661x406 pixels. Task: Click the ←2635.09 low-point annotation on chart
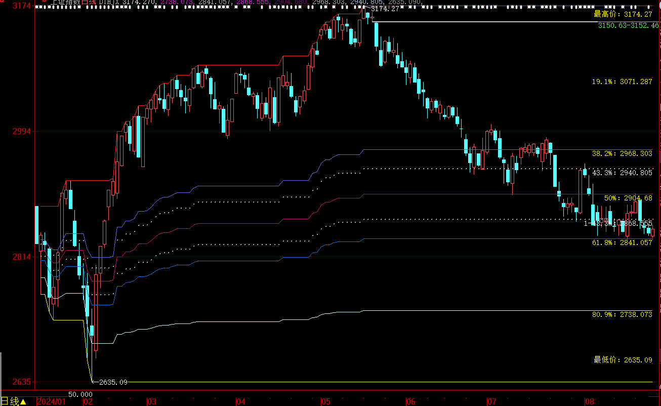(111, 382)
